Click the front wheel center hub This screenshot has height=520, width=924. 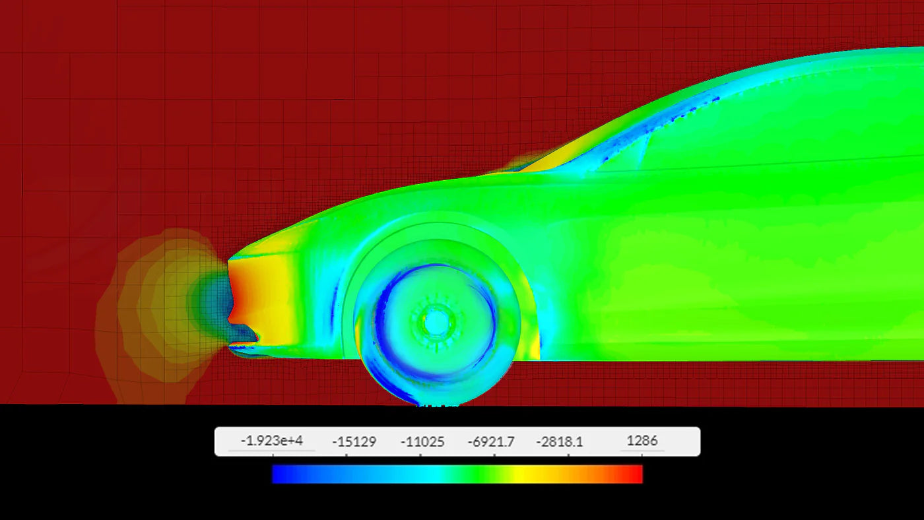(436, 322)
